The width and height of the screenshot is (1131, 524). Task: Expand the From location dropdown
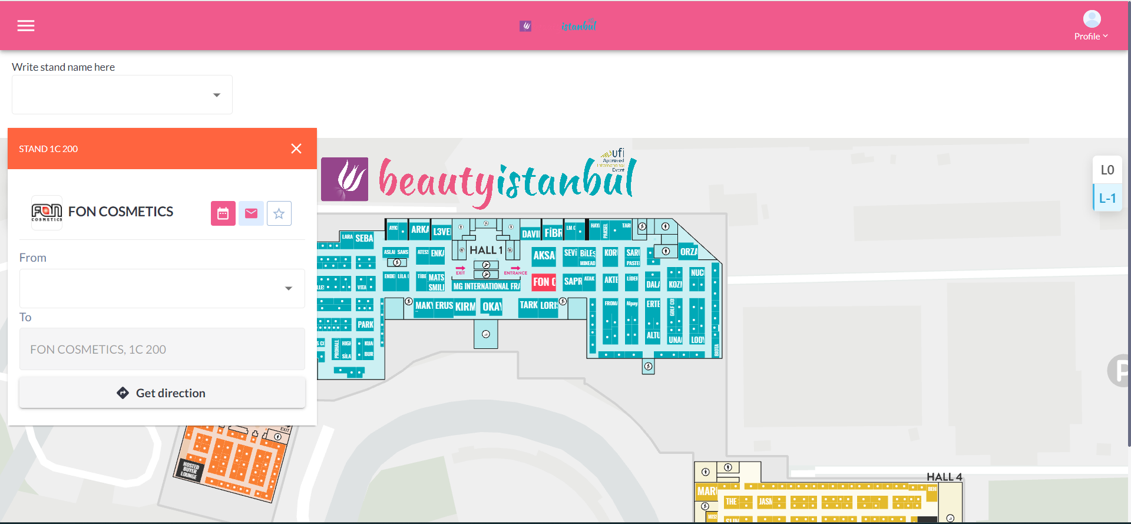click(288, 288)
